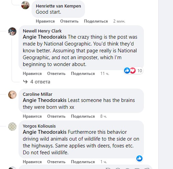Click Поделиться under Yorgos Koliousis's comment

pyautogui.click(x=83, y=162)
